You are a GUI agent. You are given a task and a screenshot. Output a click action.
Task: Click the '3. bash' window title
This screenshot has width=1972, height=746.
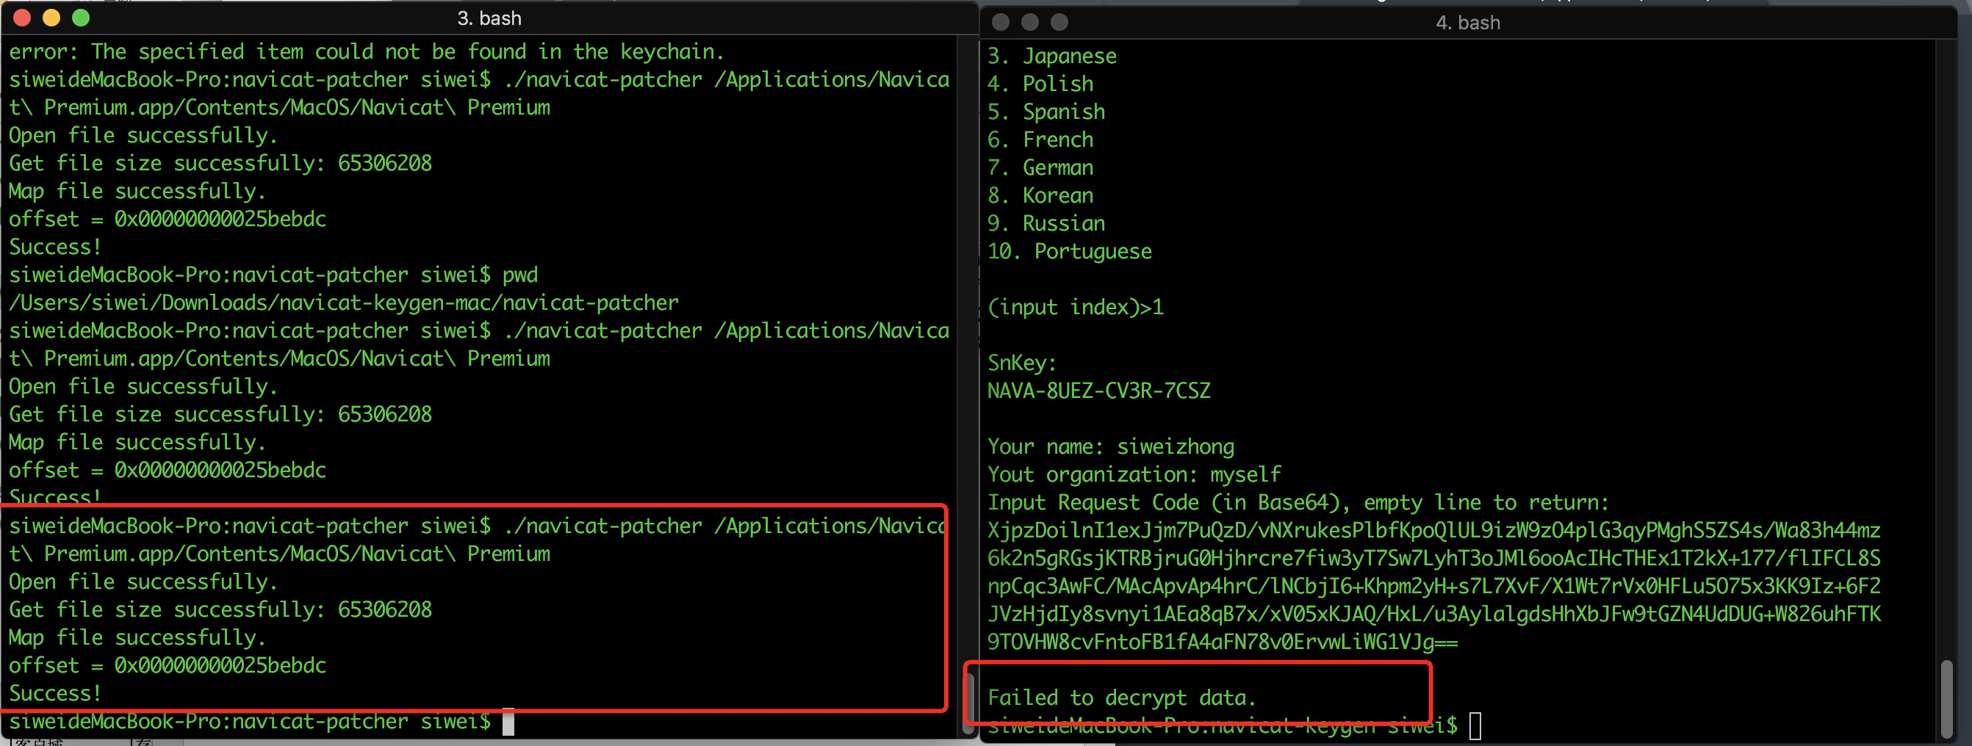(x=489, y=18)
